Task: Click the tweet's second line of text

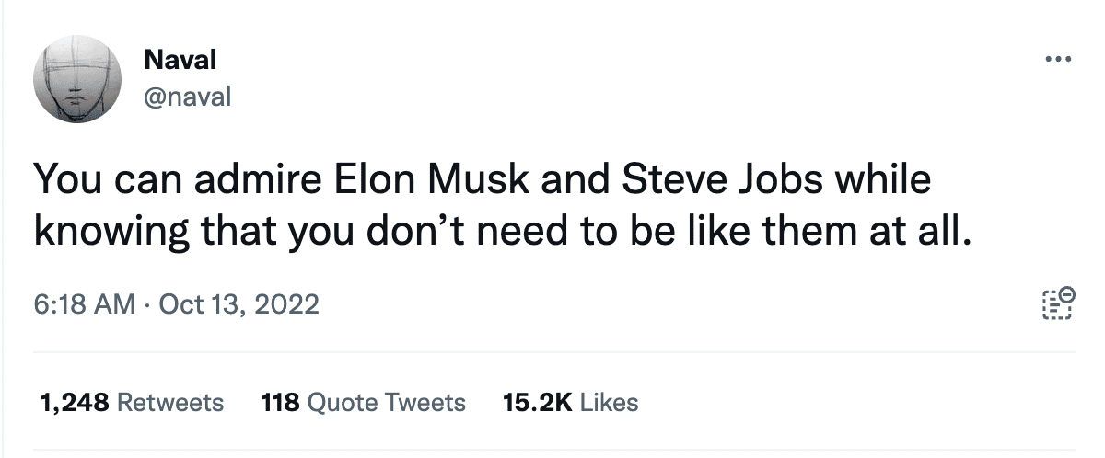Action: (x=503, y=229)
